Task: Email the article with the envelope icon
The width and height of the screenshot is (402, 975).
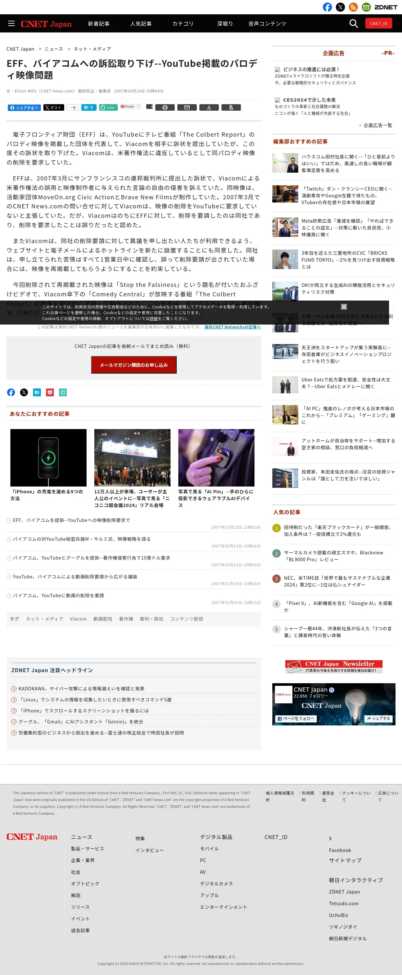Action: click(x=187, y=107)
